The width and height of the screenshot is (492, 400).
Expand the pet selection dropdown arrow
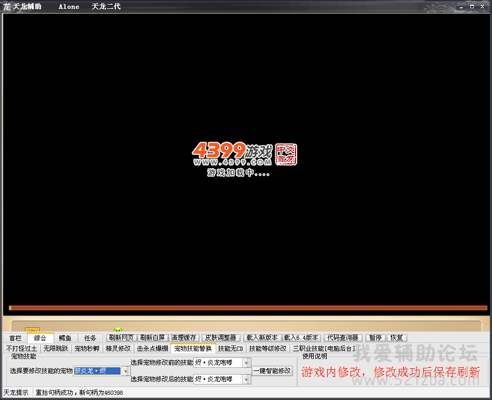[126, 371]
